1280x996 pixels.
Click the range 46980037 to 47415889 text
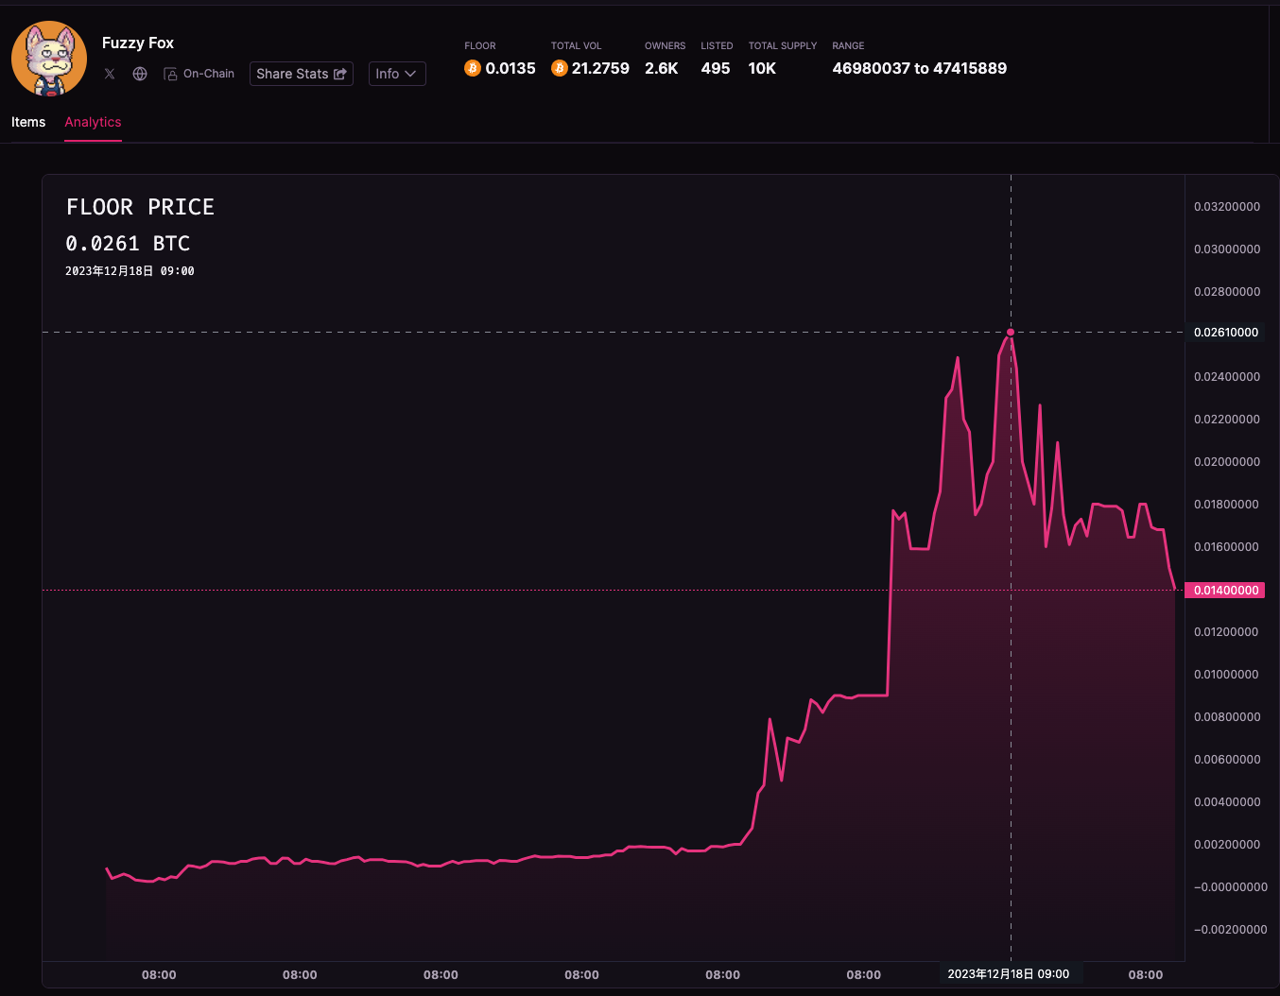[920, 68]
